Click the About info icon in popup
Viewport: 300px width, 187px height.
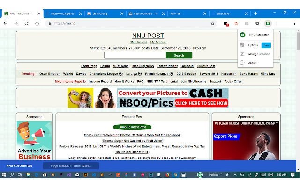242,63
